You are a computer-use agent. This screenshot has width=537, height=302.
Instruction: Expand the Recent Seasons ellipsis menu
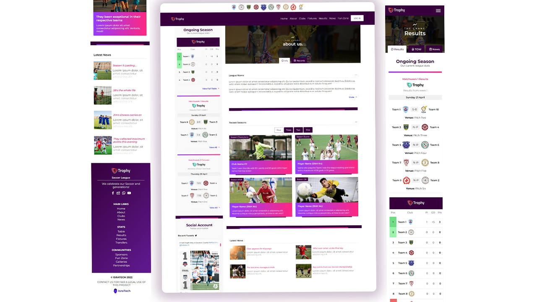356,122
